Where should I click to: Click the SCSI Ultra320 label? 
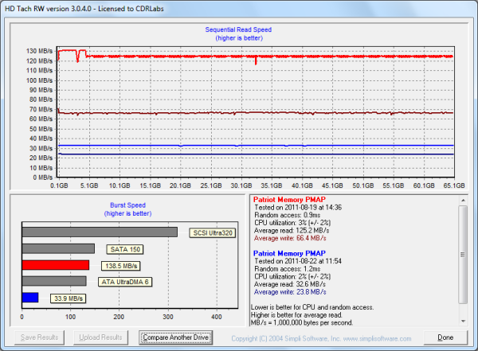click(x=214, y=233)
